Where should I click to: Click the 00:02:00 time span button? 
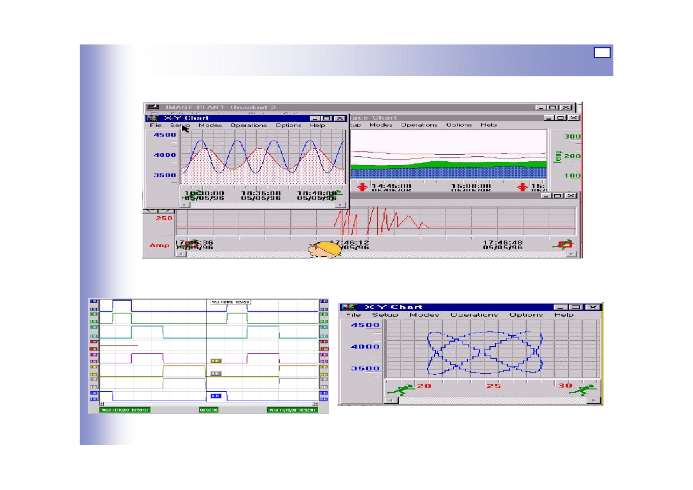tap(209, 410)
